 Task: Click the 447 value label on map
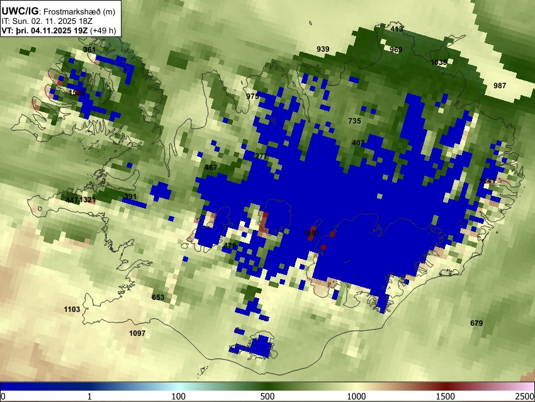(72, 200)
